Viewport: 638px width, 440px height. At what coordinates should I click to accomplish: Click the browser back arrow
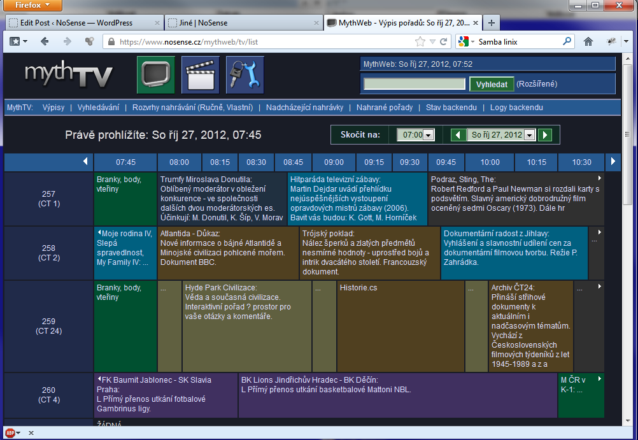[44, 41]
